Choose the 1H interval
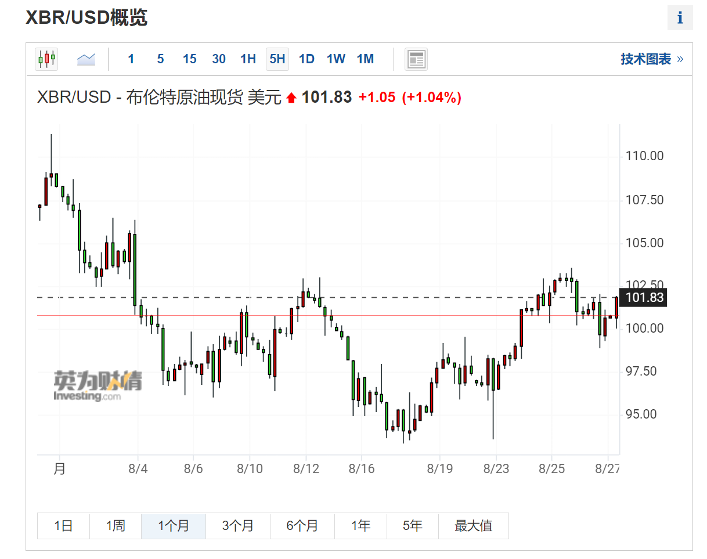Viewport: 707px width, 559px height. tap(248, 59)
